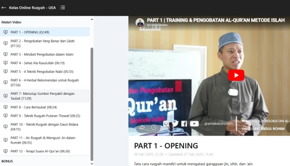
Task: Open PART 3 - Mindset Pengobatan dalam Islam
Action: pyautogui.click(x=45, y=54)
